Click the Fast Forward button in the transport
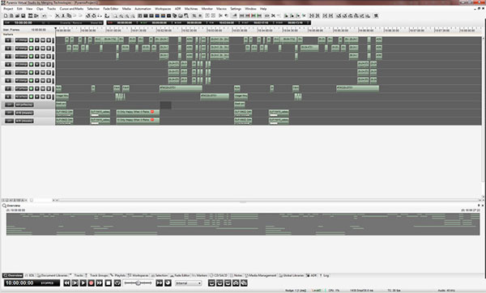Image resolution: width=486 pixels, height=293 pixels. (x=99, y=282)
